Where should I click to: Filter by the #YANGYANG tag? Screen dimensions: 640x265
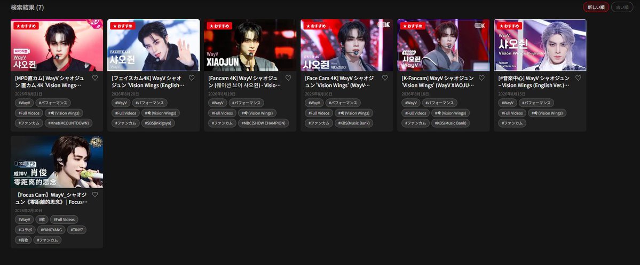point(51,230)
